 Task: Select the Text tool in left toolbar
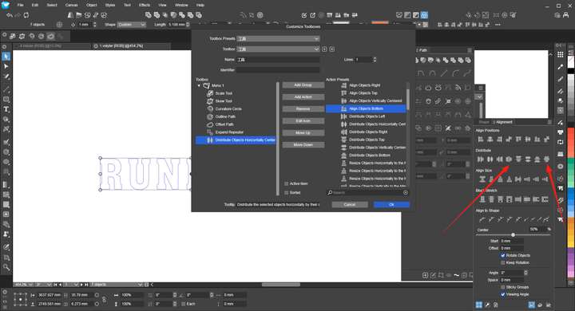6,109
